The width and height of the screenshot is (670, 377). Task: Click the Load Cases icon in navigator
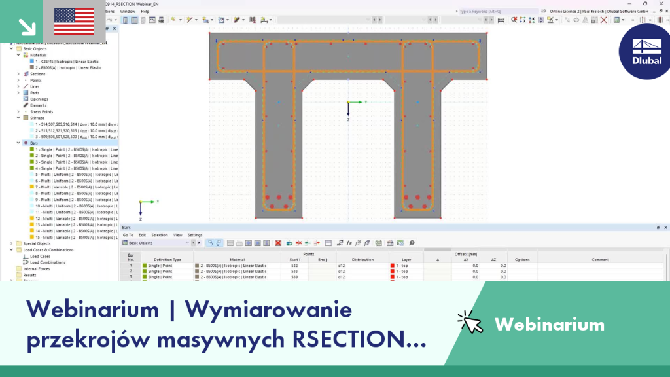coord(26,256)
